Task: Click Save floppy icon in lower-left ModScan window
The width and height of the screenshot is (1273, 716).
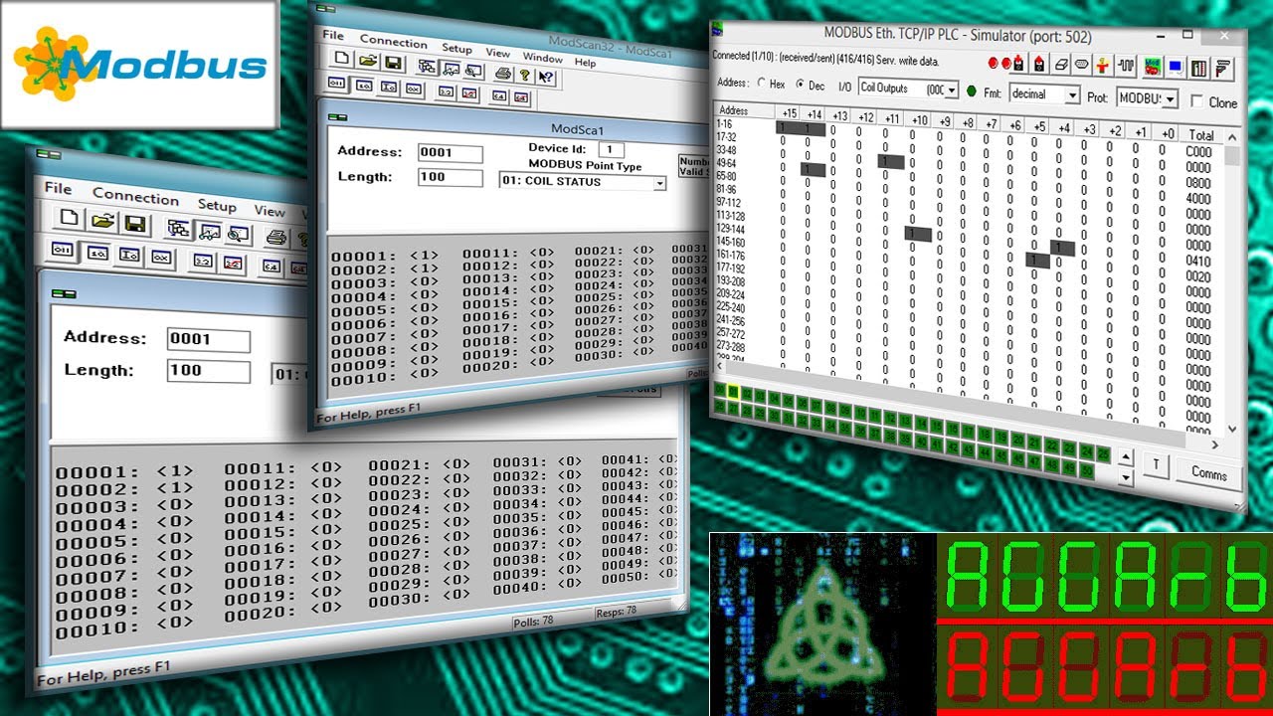Action: [x=134, y=224]
